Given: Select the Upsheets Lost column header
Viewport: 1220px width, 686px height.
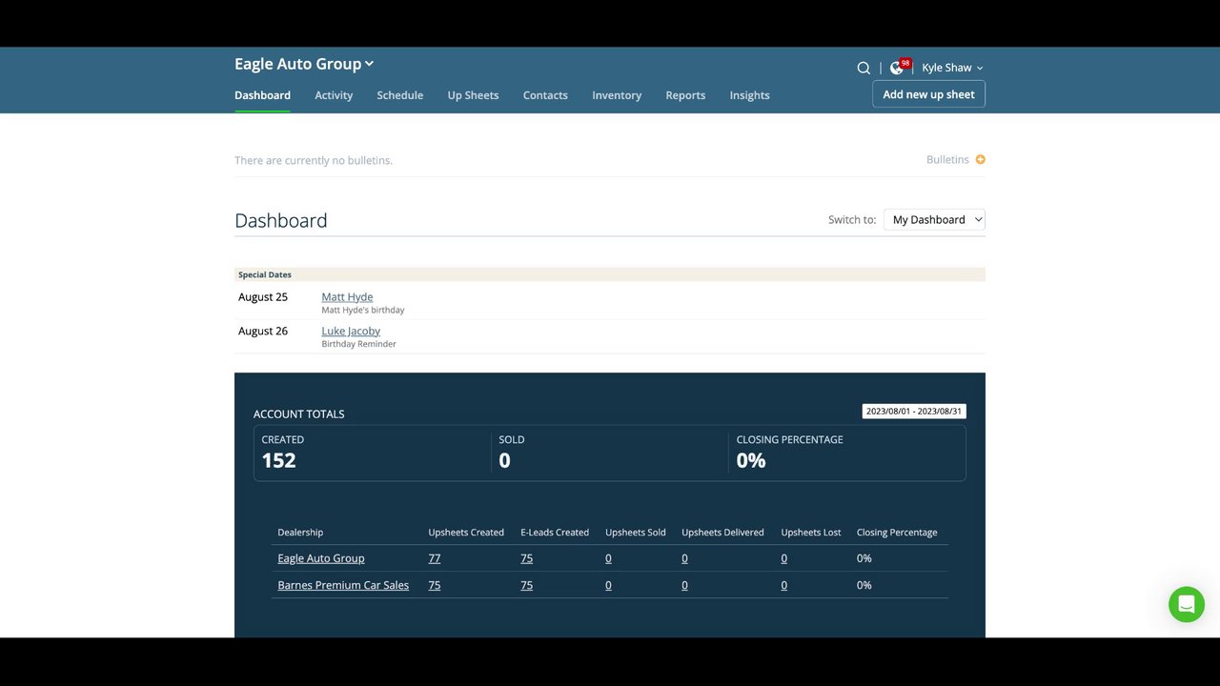Looking at the screenshot, I should [811, 533].
